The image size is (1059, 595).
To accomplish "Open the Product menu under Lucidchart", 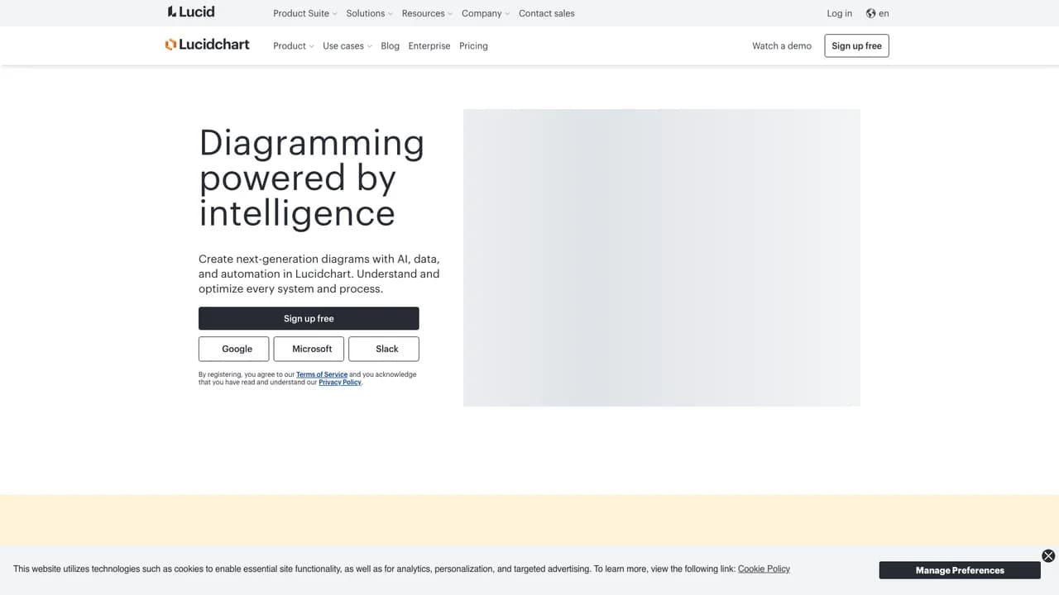I will (x=294, y=46).
